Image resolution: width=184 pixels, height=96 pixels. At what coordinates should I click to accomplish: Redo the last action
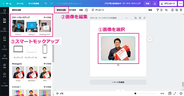[x=52, y=3]
